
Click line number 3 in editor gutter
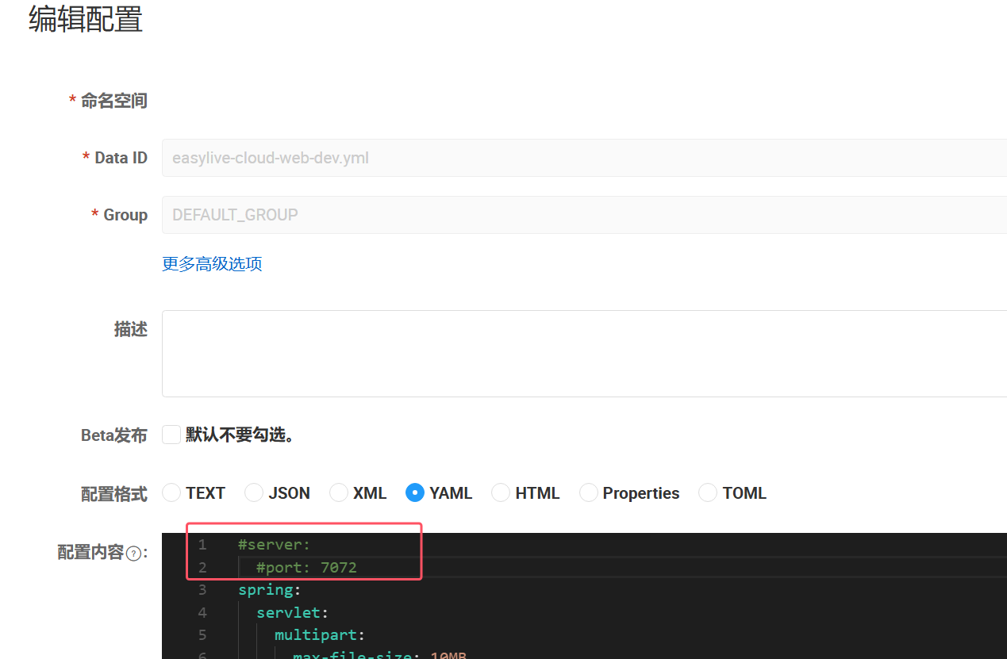click(x=202, y=590)
